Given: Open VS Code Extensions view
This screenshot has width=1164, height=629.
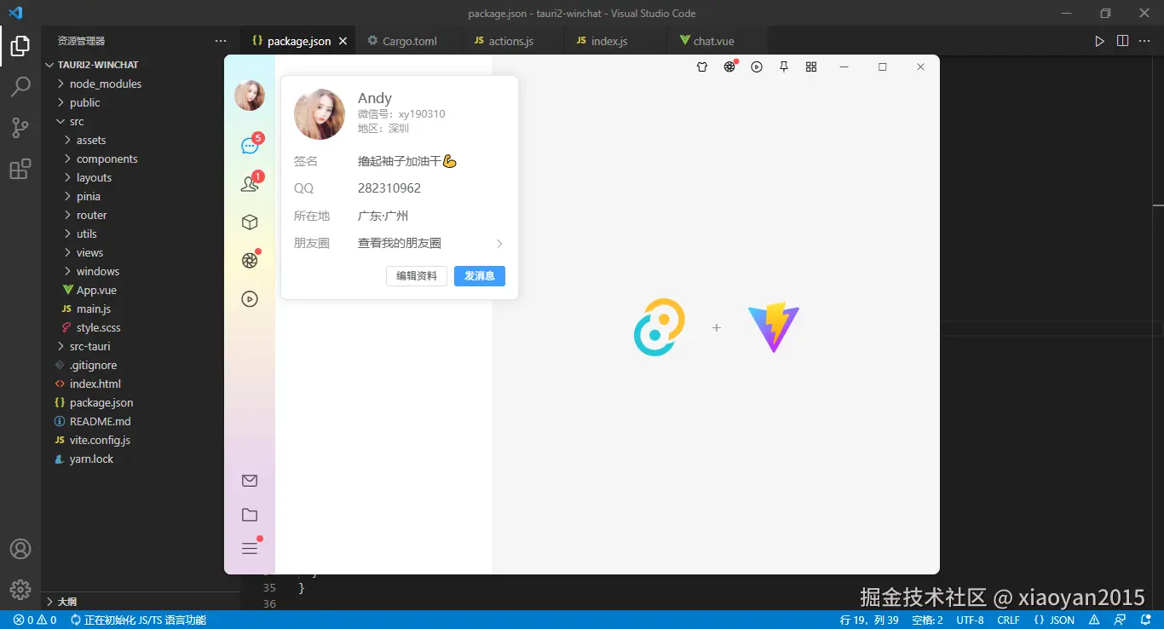Looking at the screenshot, I should click(20, 169).
